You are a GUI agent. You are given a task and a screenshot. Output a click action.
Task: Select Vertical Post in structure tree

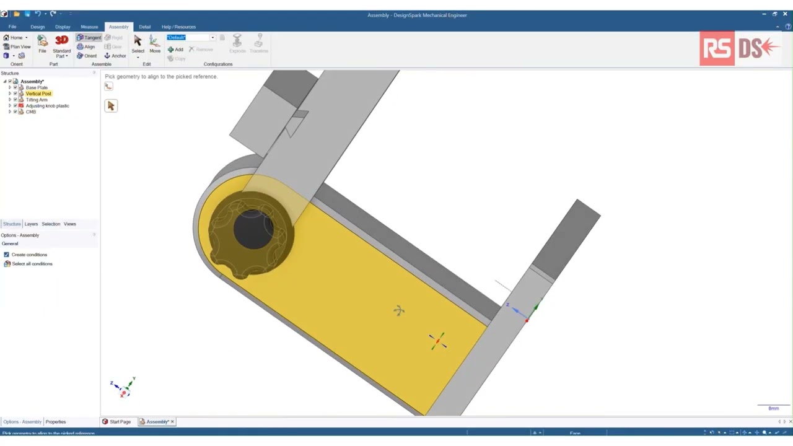38,94
